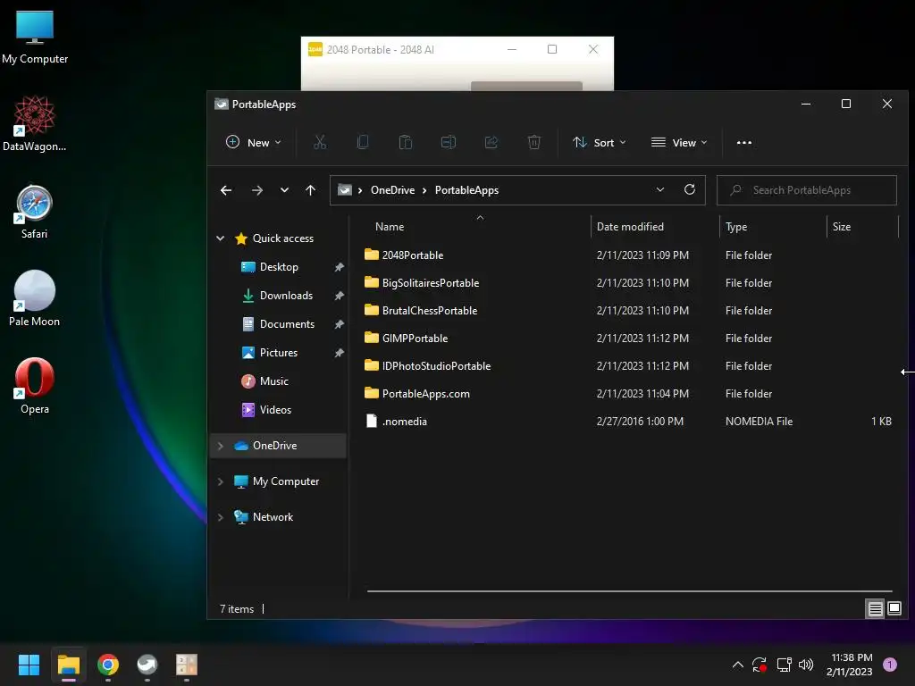The height and width of the screenshot is (686, 915).
Task: Expand the OneDrive tree node
Action: coord(221,446)
